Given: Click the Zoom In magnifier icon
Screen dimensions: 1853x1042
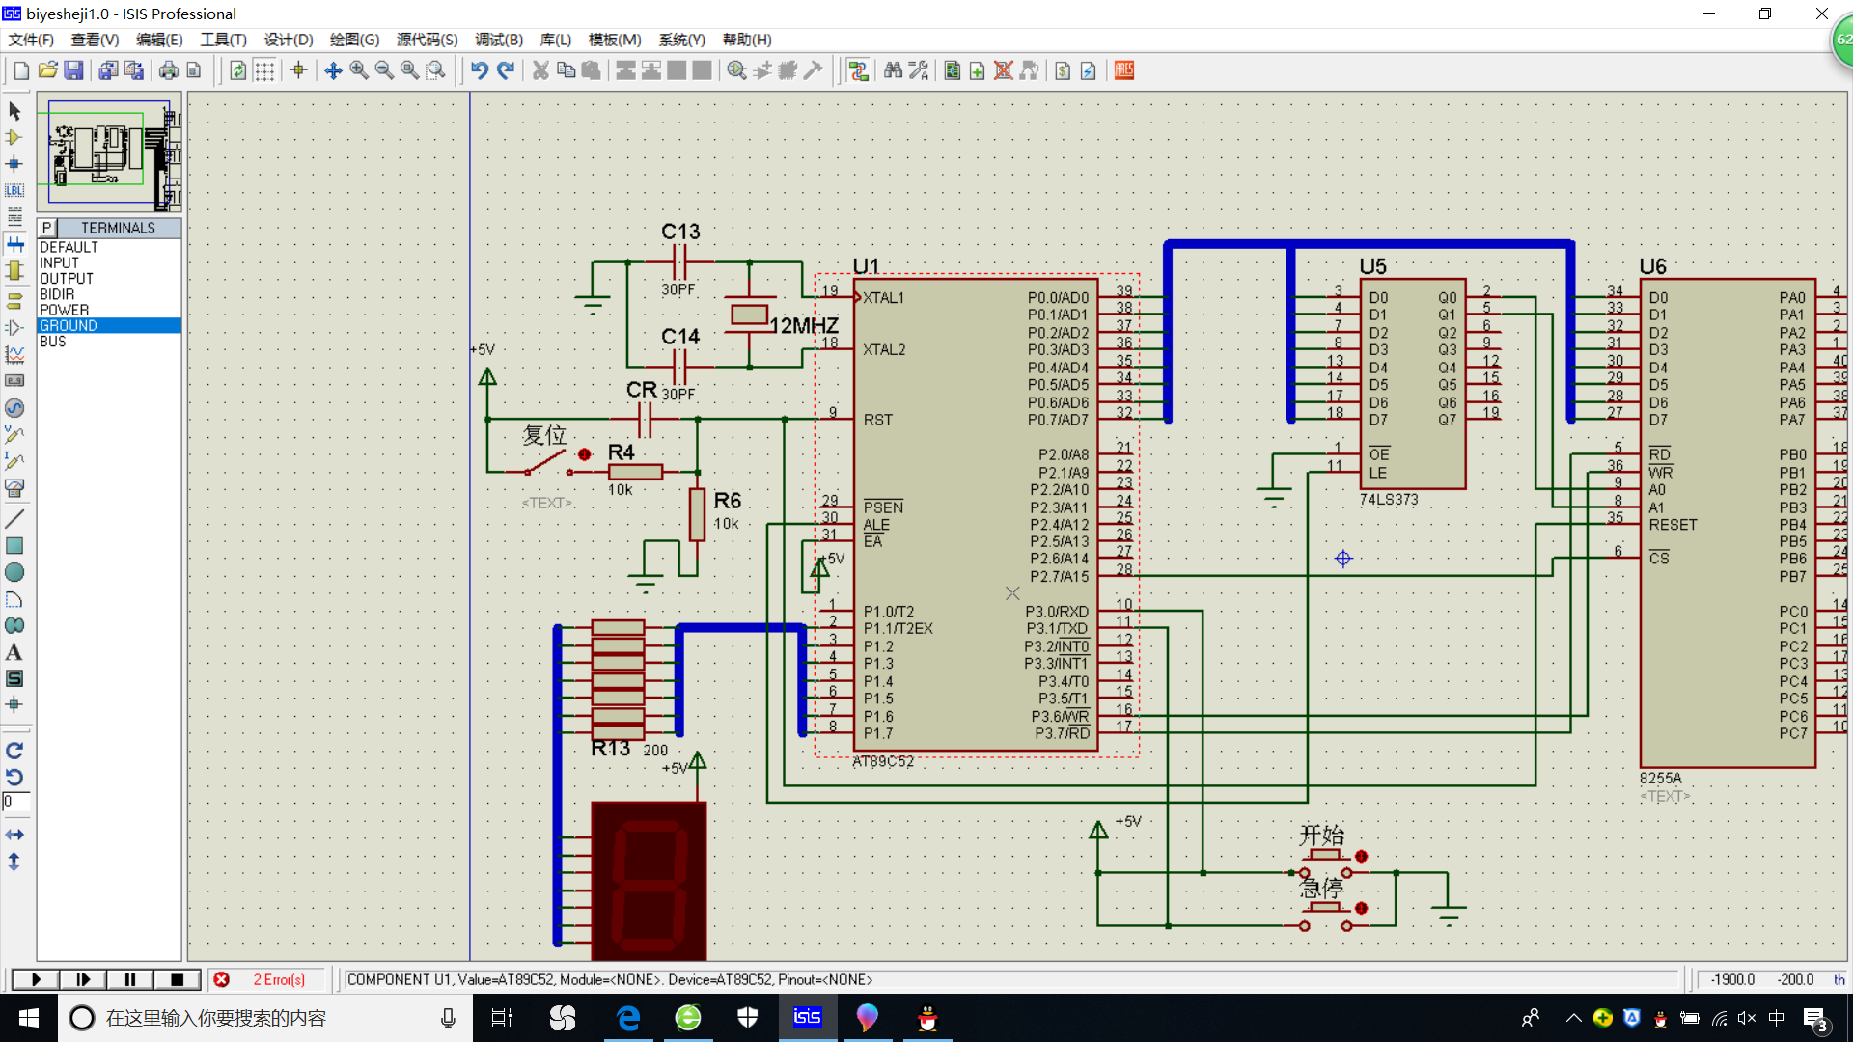Looking at the screenshot, I should click(359, 70).
